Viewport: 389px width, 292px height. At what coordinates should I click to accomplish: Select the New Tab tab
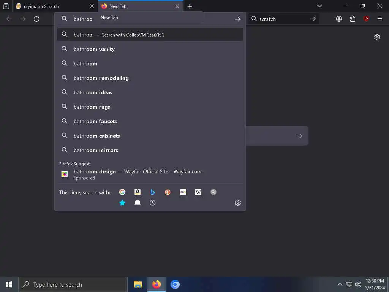click(141, 6)
